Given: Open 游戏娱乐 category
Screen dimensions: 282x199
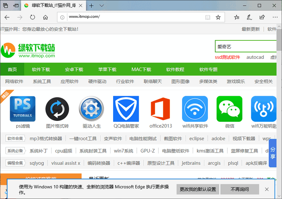Looking at the screenshot, I should click(236, 81).
